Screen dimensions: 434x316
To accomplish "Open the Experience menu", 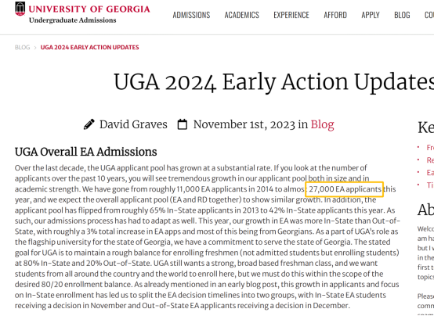I will (291, 15).
